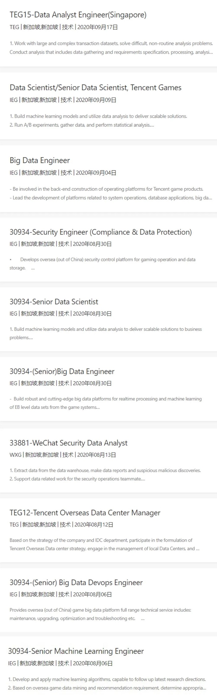Click the TEG 2020年08月12日 metadata line
The image size is (217, 700).
tap(62, 525)
